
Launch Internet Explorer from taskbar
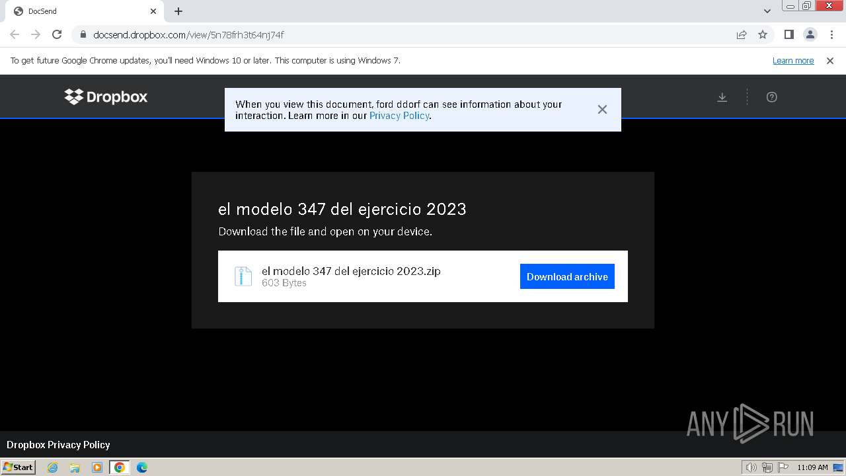pos(52,467)
